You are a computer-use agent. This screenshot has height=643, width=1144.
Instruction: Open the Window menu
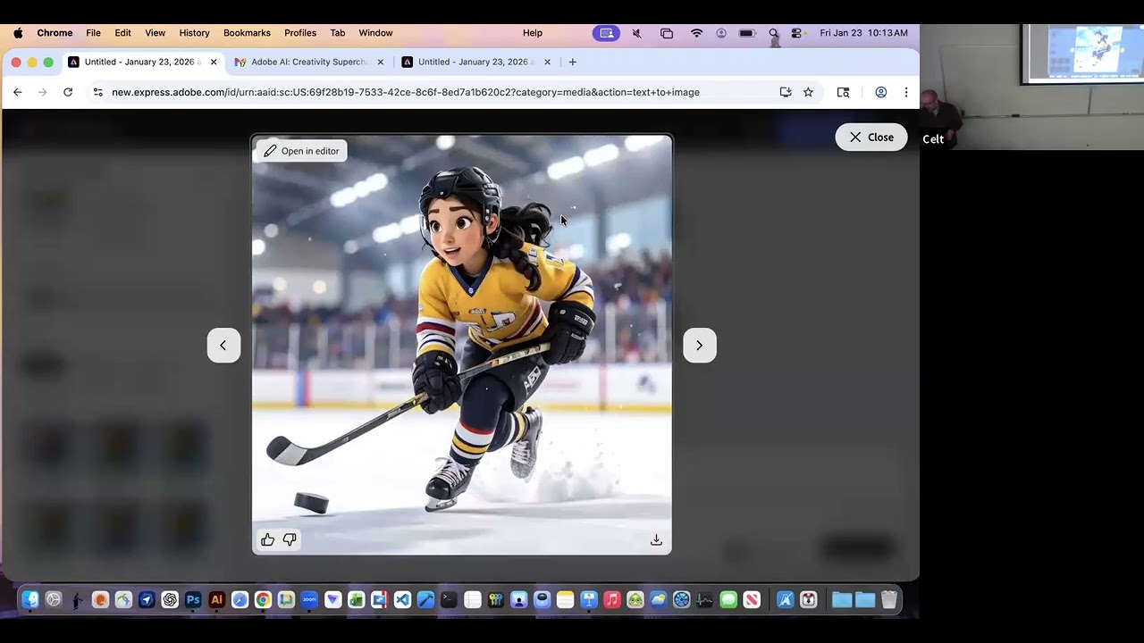pos(375,33)
